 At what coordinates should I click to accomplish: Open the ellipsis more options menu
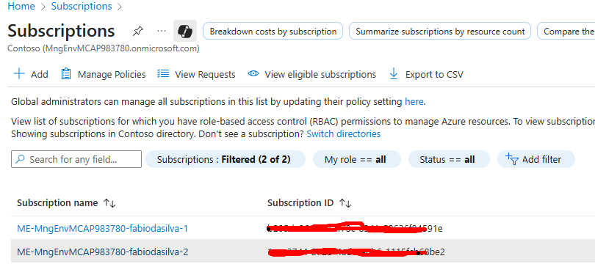[162, 31]
